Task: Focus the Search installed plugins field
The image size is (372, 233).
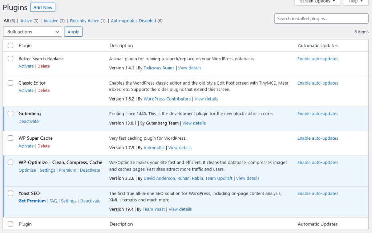Action: (321, 19)
